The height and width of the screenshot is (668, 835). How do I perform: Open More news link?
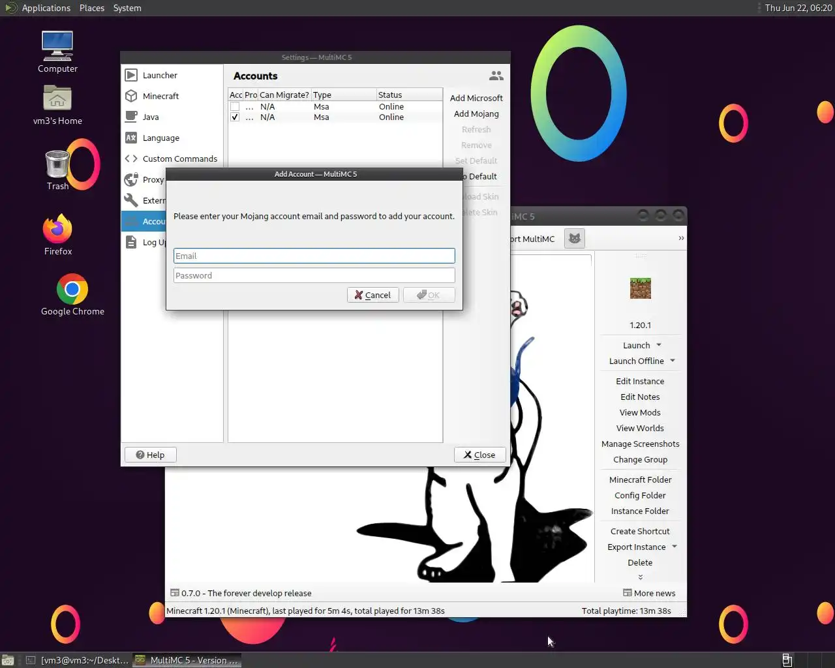point(649,593)
